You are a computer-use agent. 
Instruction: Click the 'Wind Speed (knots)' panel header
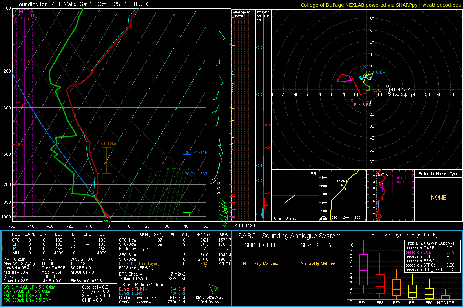[x=241, y=14]
